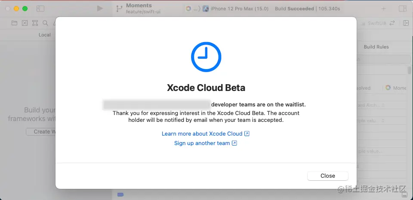Switch to the Local tab

coord(44,35)
